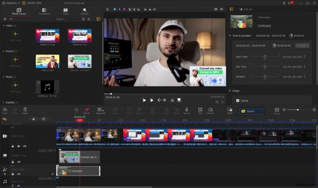
Task: Click the yellow Export button
Action: click(x=251, y=111)
